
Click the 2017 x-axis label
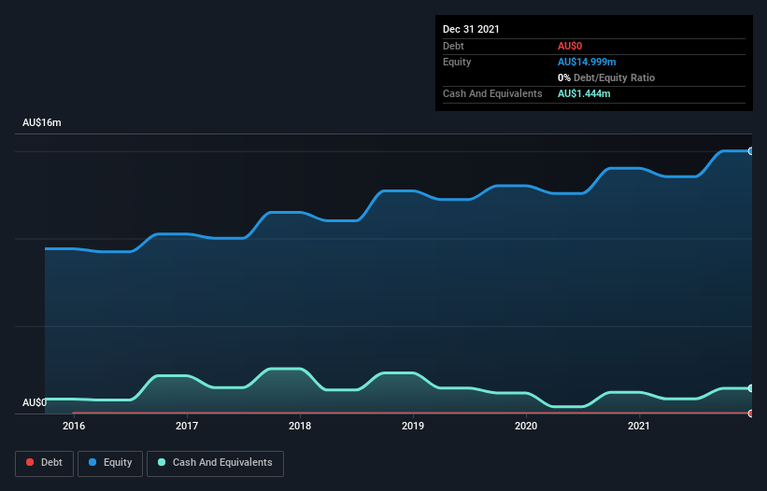(x=187, y=426)
